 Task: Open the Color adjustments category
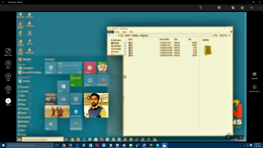pyautogui.click(x=8, y=89)
